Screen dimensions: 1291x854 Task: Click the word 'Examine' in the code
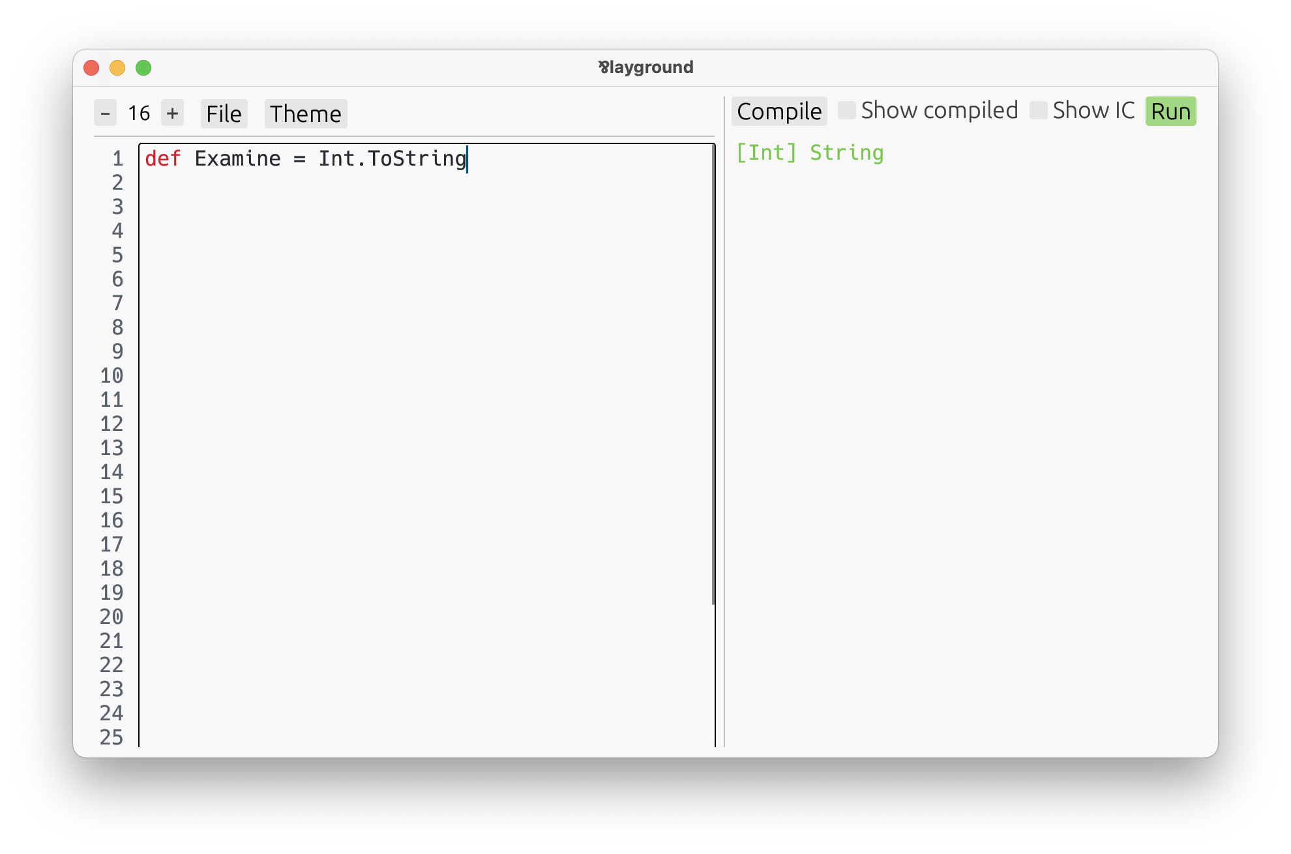pyautogui.click(x=237, y=158)
